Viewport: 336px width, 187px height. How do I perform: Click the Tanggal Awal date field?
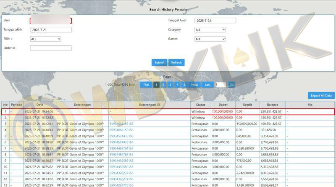click(215, 20)
